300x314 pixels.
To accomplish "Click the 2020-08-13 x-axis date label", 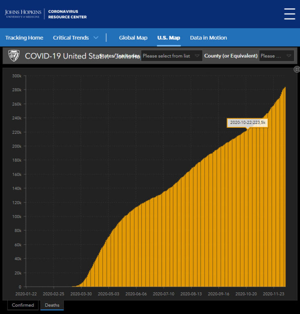I will 191,294.
